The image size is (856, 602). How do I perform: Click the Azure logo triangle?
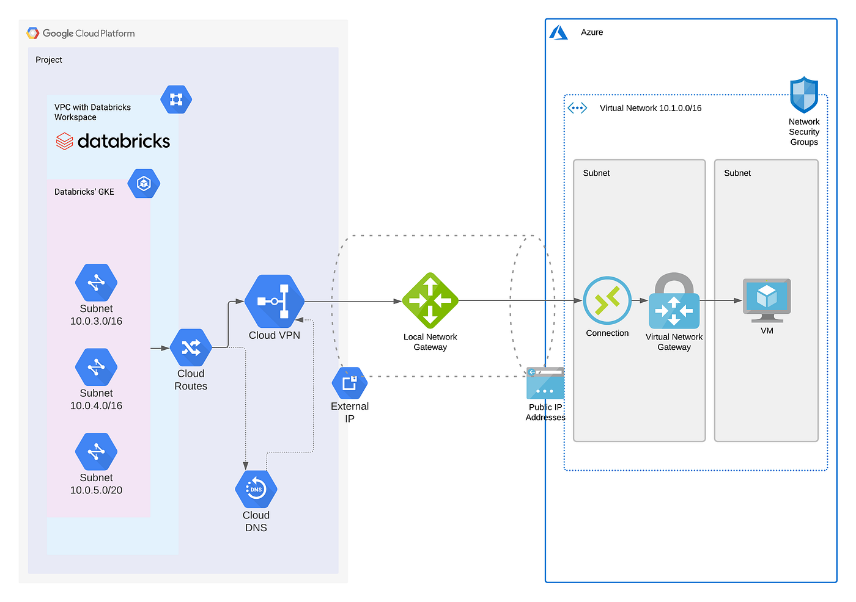[558, 32]
